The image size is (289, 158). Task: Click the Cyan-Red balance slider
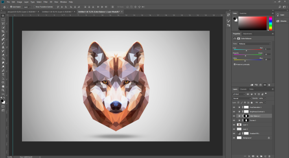247,50
